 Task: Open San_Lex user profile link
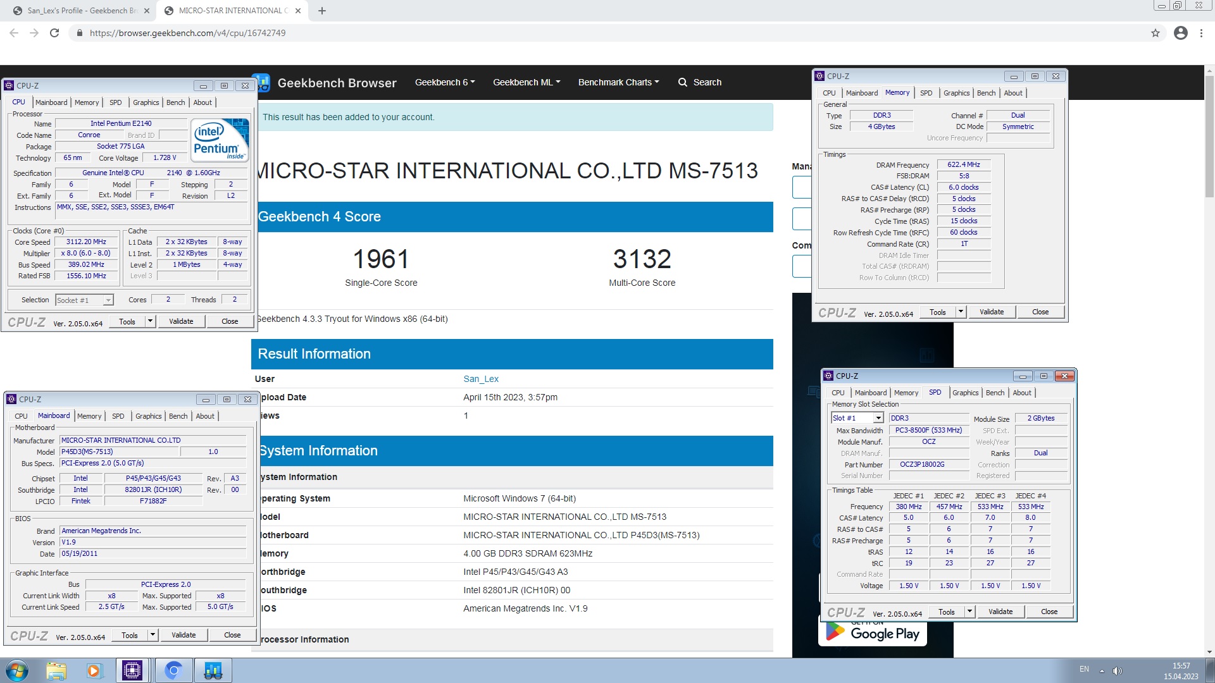tap(481, 379)
